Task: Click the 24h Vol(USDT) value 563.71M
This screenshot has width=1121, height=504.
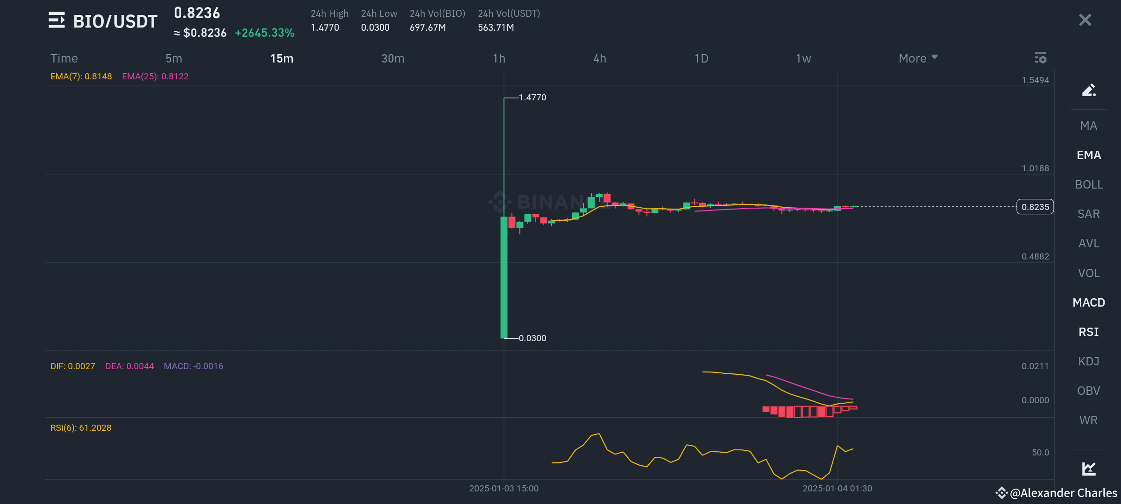Action: tap(496, 28)
